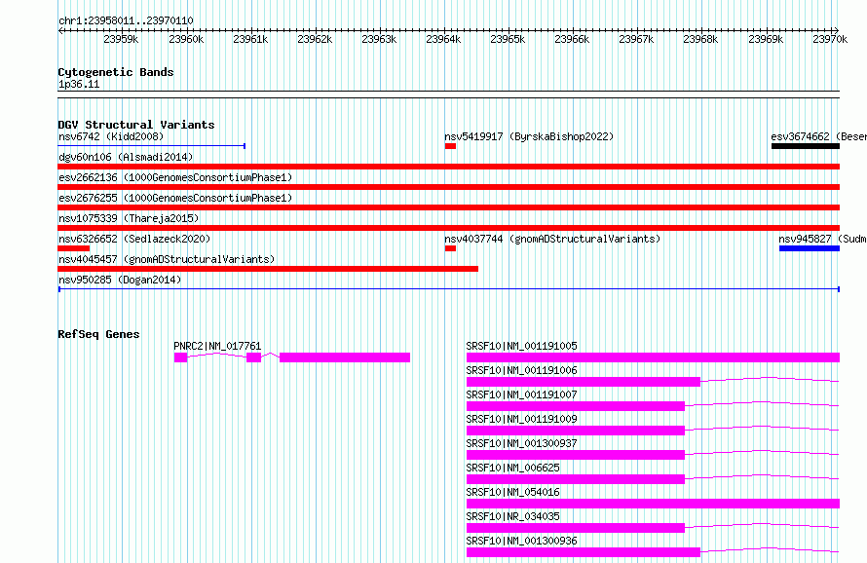The height and width of the screenshot is (563, 867).
Task: Click nsv945827 variant label
Action: point(822,239)
